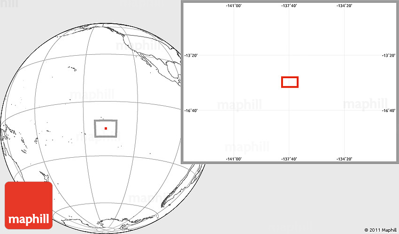The height and width of the screenshot is (234, 399).
Task: Click the right -13°20' latitude label
Action: [x=389, y=55]
